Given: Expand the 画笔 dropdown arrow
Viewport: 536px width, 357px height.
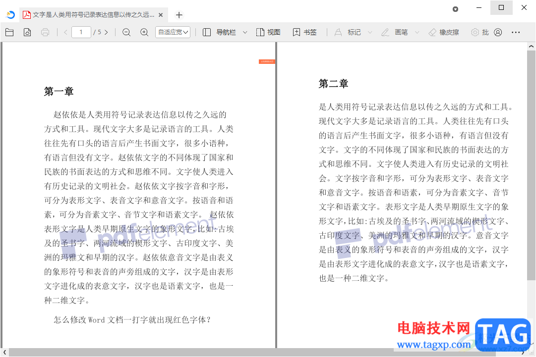Looking at the screenshot, I should tap(417, 32).
